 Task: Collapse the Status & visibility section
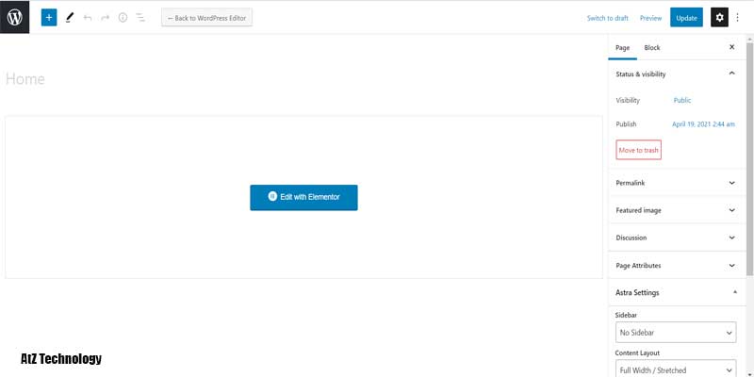[x=676, y=74]
